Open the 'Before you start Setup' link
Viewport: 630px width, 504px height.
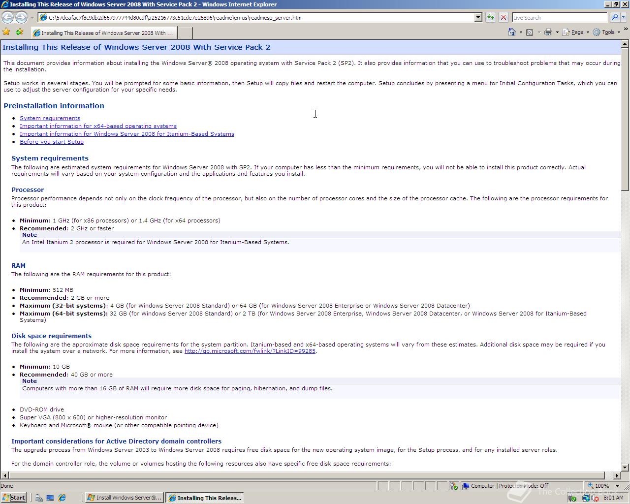(x=52, y=142)
